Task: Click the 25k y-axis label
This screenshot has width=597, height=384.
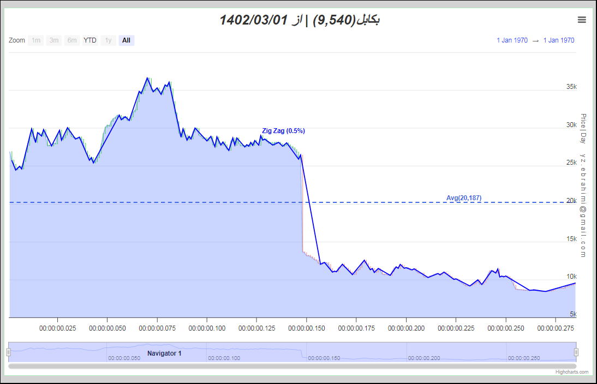Action: (571, 163)
